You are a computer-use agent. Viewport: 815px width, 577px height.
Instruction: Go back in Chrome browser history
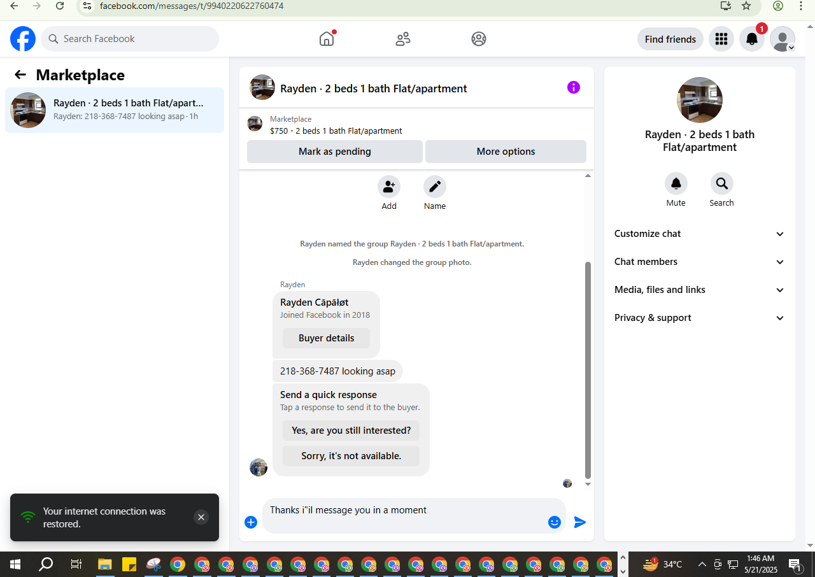[x=14, y=6]
